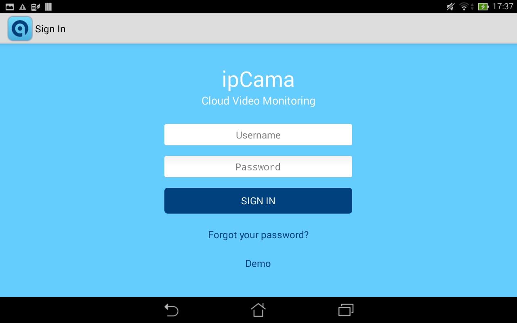
Task: Tap the ipCama app logo icon
Action: [x=20, y=29]
